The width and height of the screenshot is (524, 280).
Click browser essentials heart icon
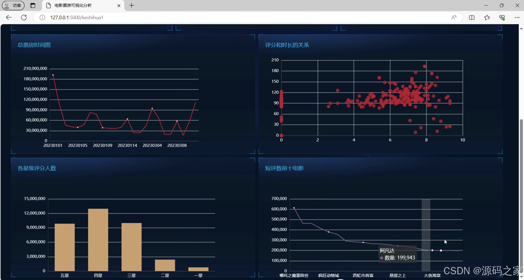pyautogui.click(x=502, y=17)
